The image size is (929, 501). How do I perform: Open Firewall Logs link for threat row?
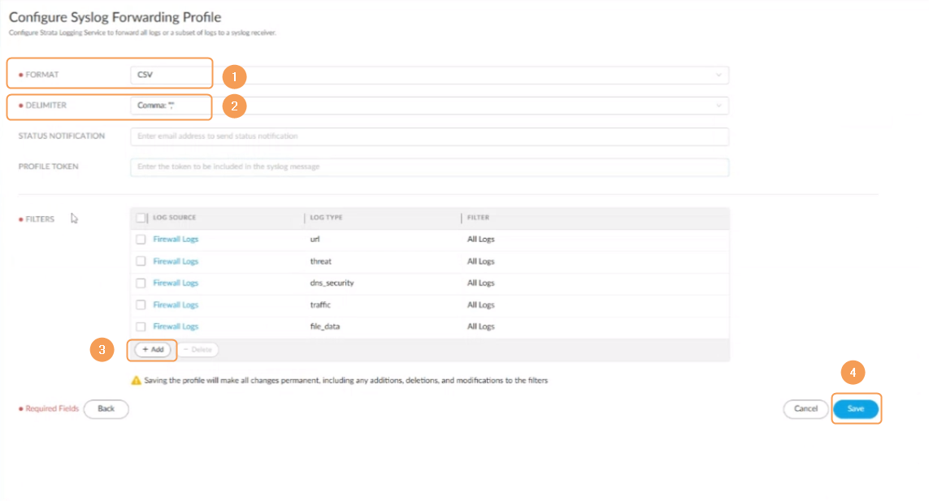click(176, 261)
